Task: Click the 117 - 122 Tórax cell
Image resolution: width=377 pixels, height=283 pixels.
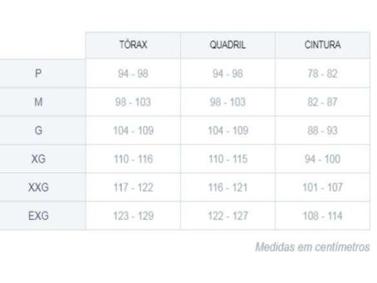Action: click(133, 187)
